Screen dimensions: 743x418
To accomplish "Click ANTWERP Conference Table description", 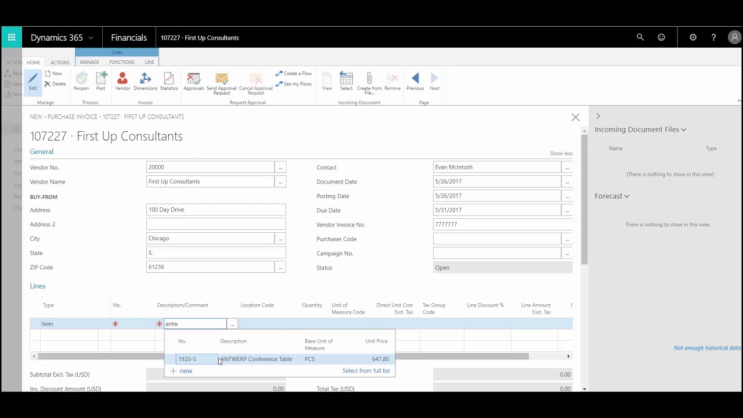I will coord(257,359).
